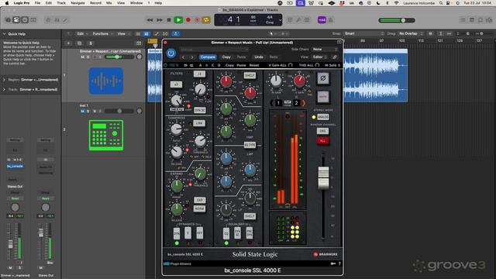Toggle the lower SHELF button in the EQ
Screen dimensions: 496x279
pos(250,216)
